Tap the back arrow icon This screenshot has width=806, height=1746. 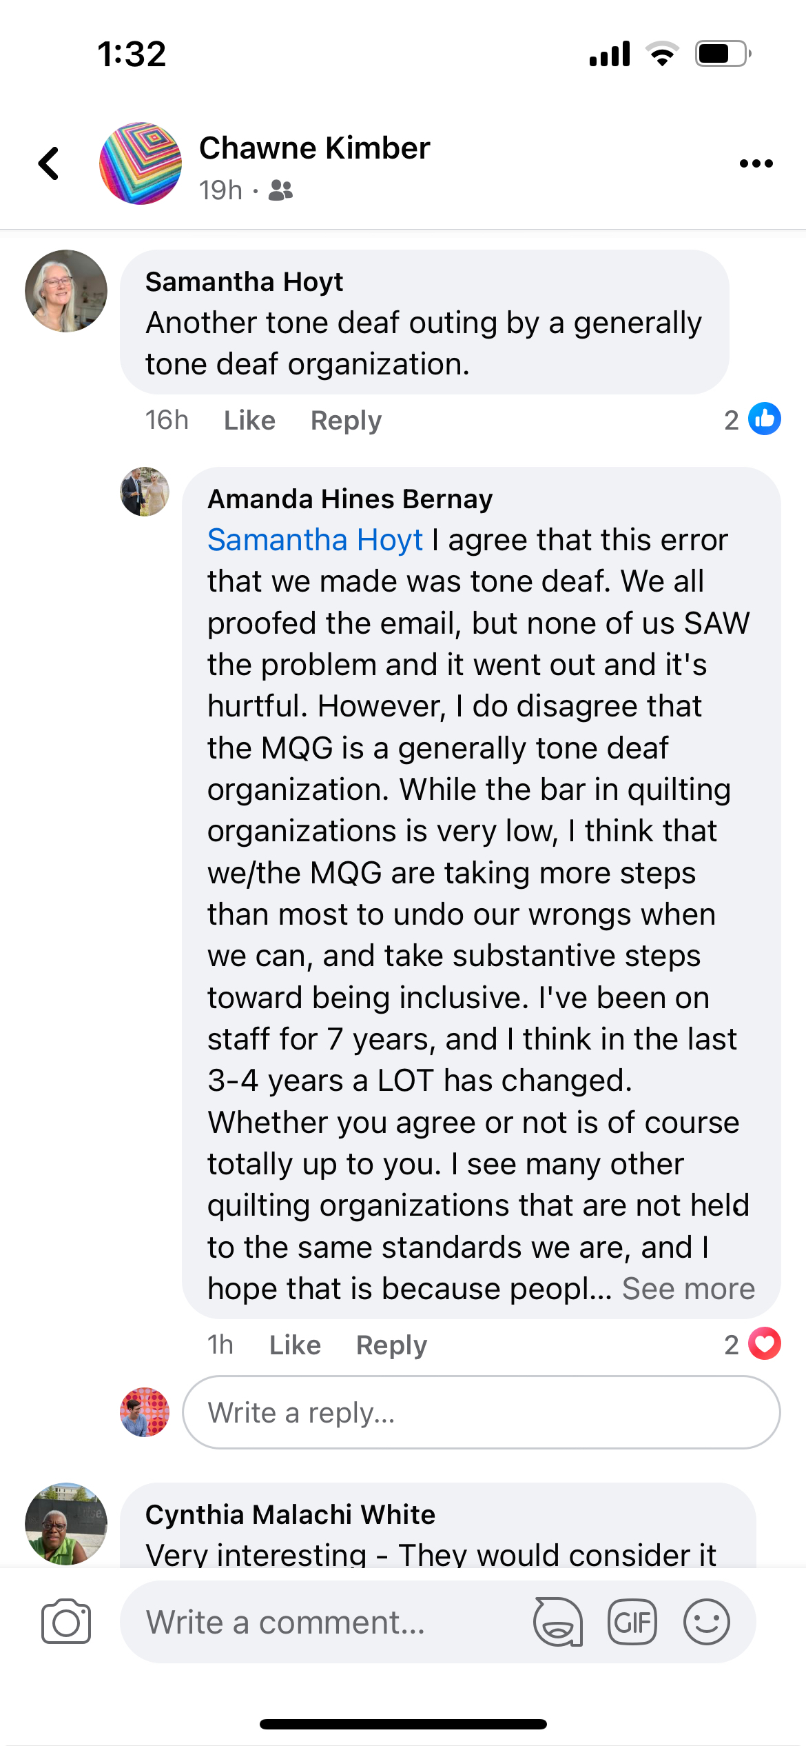49,163
